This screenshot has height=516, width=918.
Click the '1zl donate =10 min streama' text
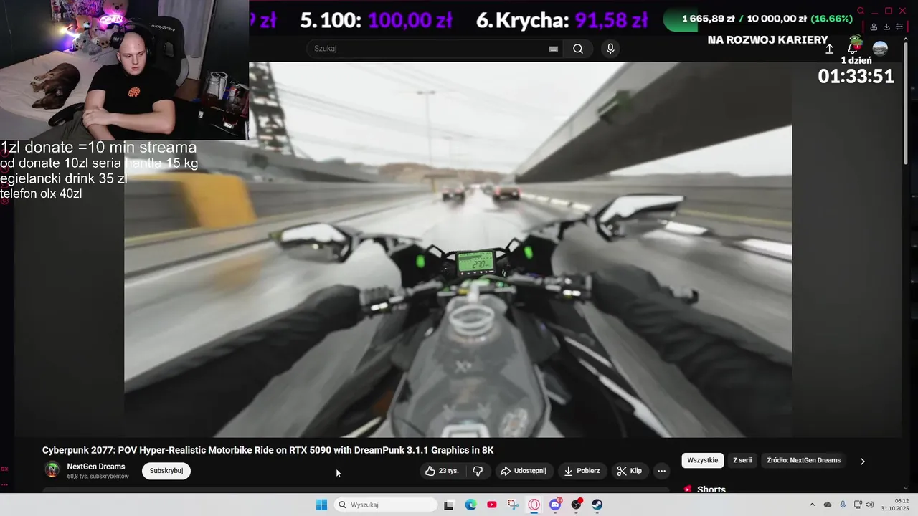point(98,148)
